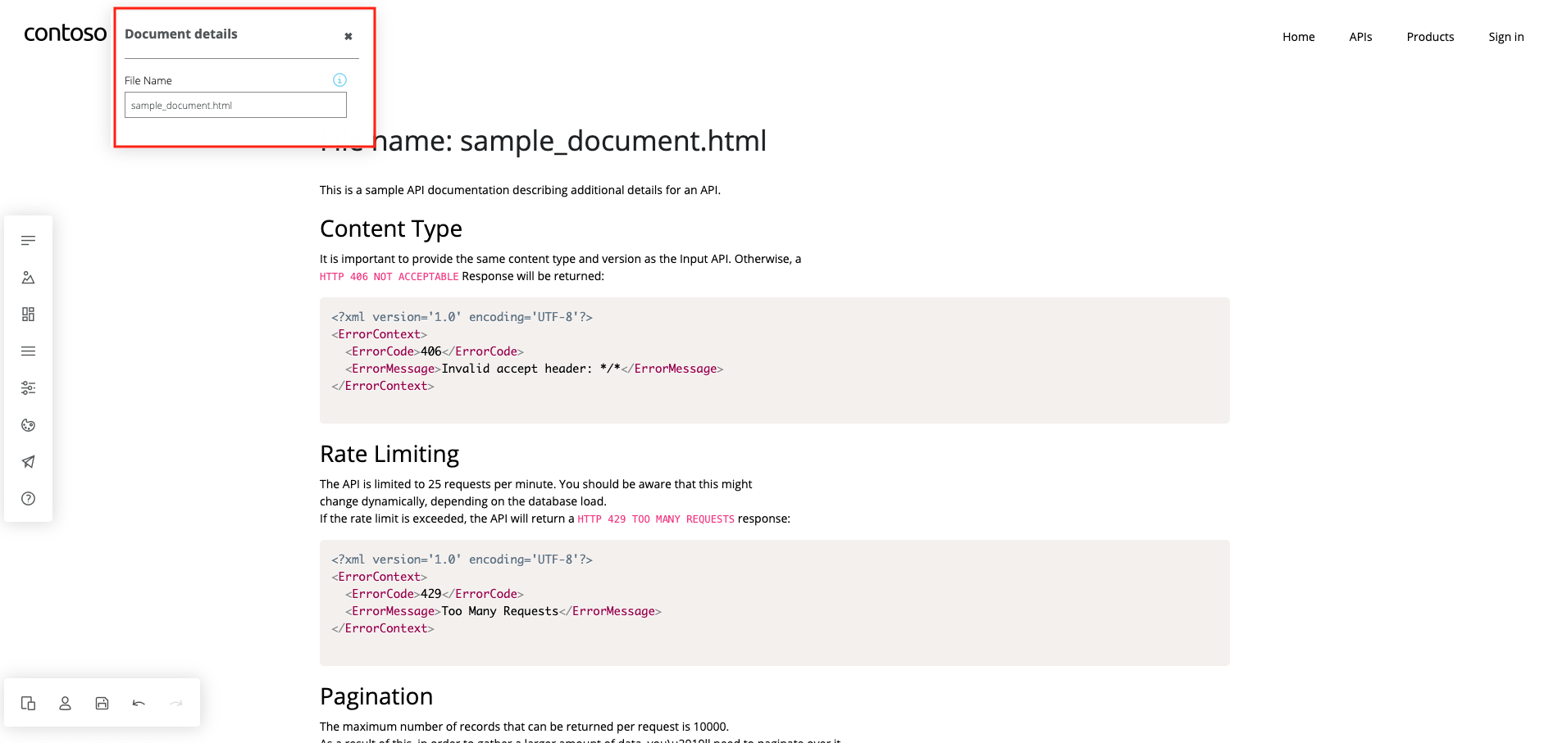This screenshot has height=743, width=1553.
Task: Click the File Name text field
Action: pos(235,105)
